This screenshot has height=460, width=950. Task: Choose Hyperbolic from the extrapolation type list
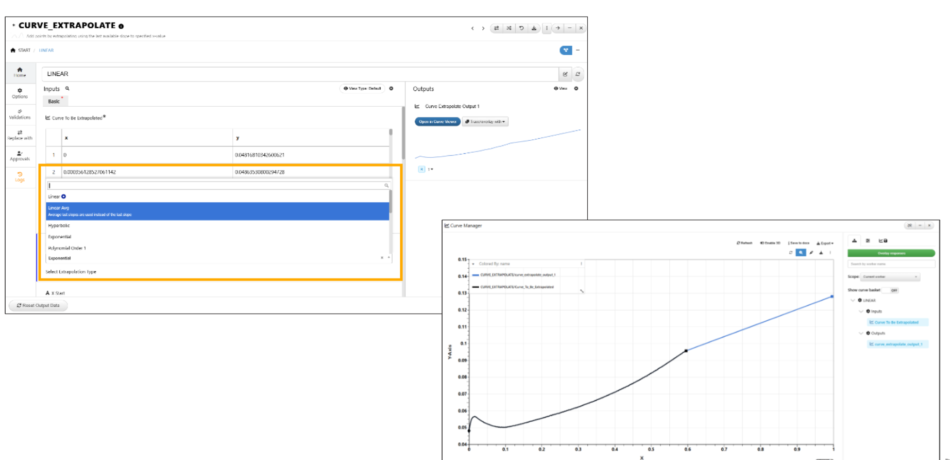click(x=59, y=226)
